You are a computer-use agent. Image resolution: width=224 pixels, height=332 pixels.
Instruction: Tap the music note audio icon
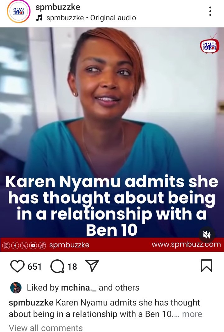click(x=39, y=18)
